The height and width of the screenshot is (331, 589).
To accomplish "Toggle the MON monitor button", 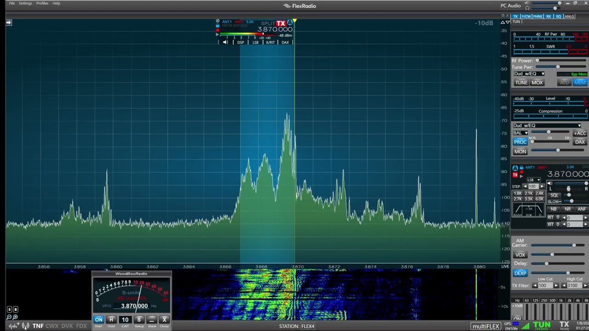I will (x=520, y=152).
